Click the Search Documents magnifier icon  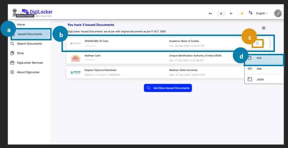point(12,44)
